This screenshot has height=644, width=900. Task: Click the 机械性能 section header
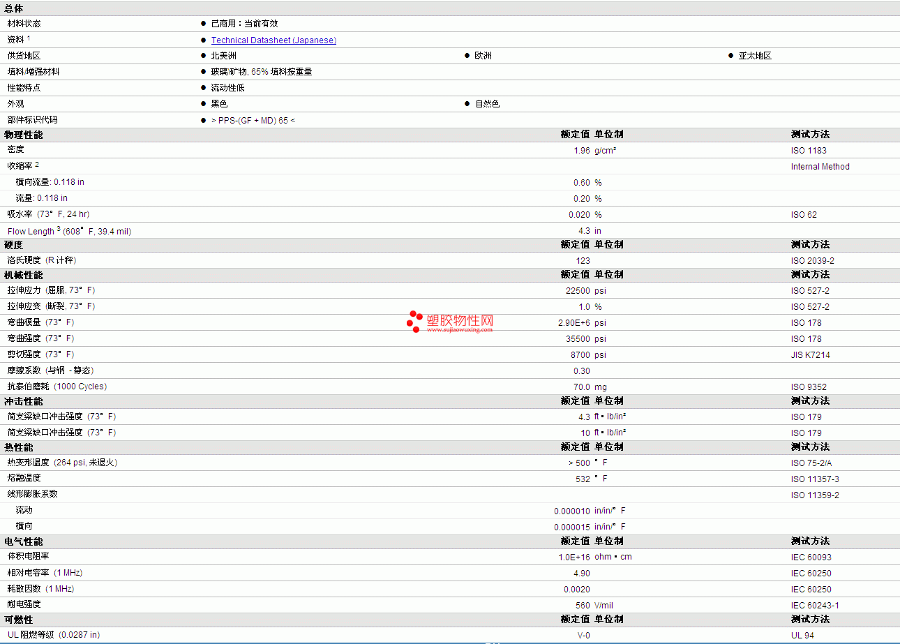pos(23,275)
